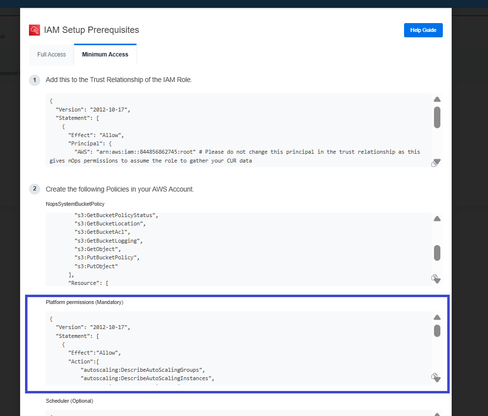This screenshot has width=488, height=416.
Task: Click the nOps logo beside IAM Setup Prerequisites
Action: pyautogui.click(x=34, y=30)
